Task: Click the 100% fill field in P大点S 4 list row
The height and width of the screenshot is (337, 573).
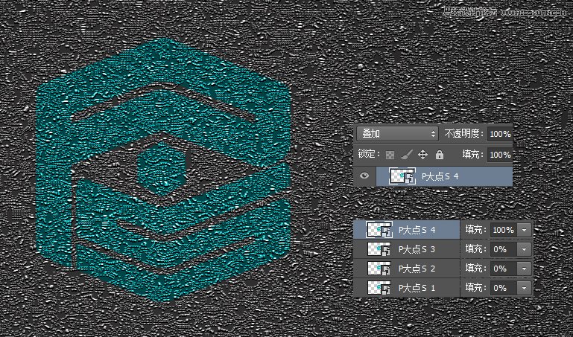Action: point(504,230)
